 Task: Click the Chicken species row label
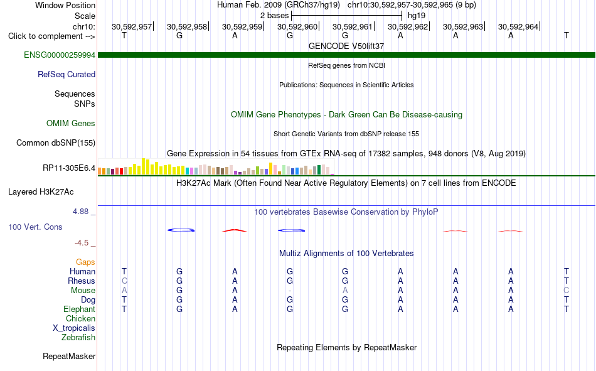coord(80,318)
